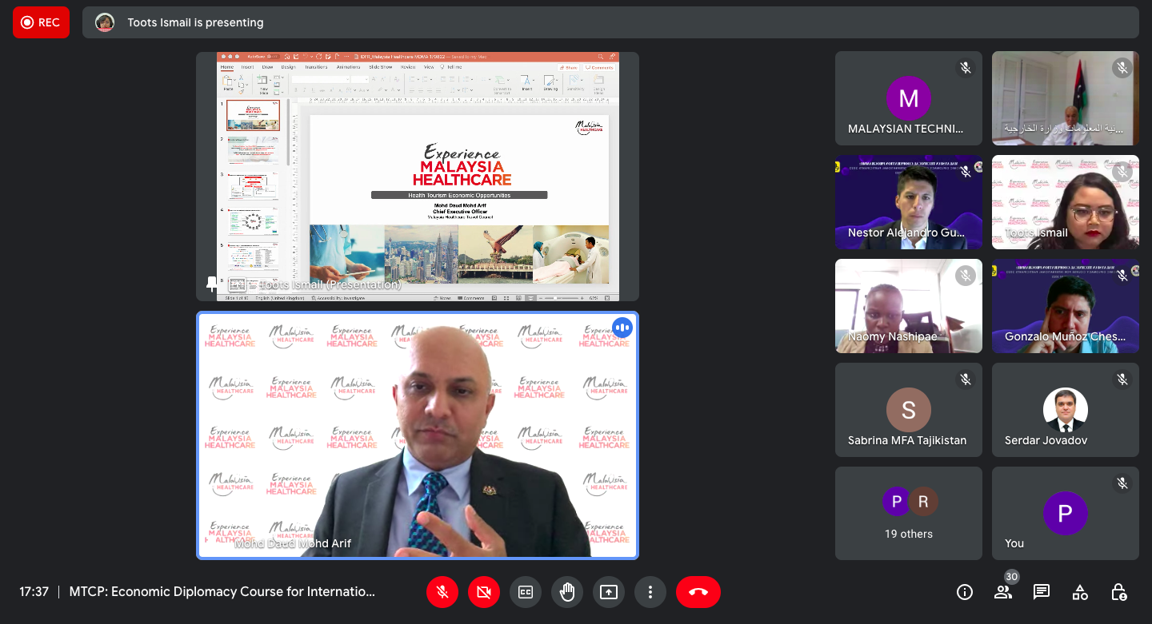Click the meeting title in the bottom bar
This screenshot has height=624, width=1152.
[x=222, y=592]
